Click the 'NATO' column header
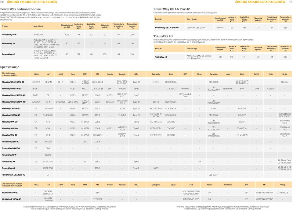293x210 pixels. coord(256,74)
